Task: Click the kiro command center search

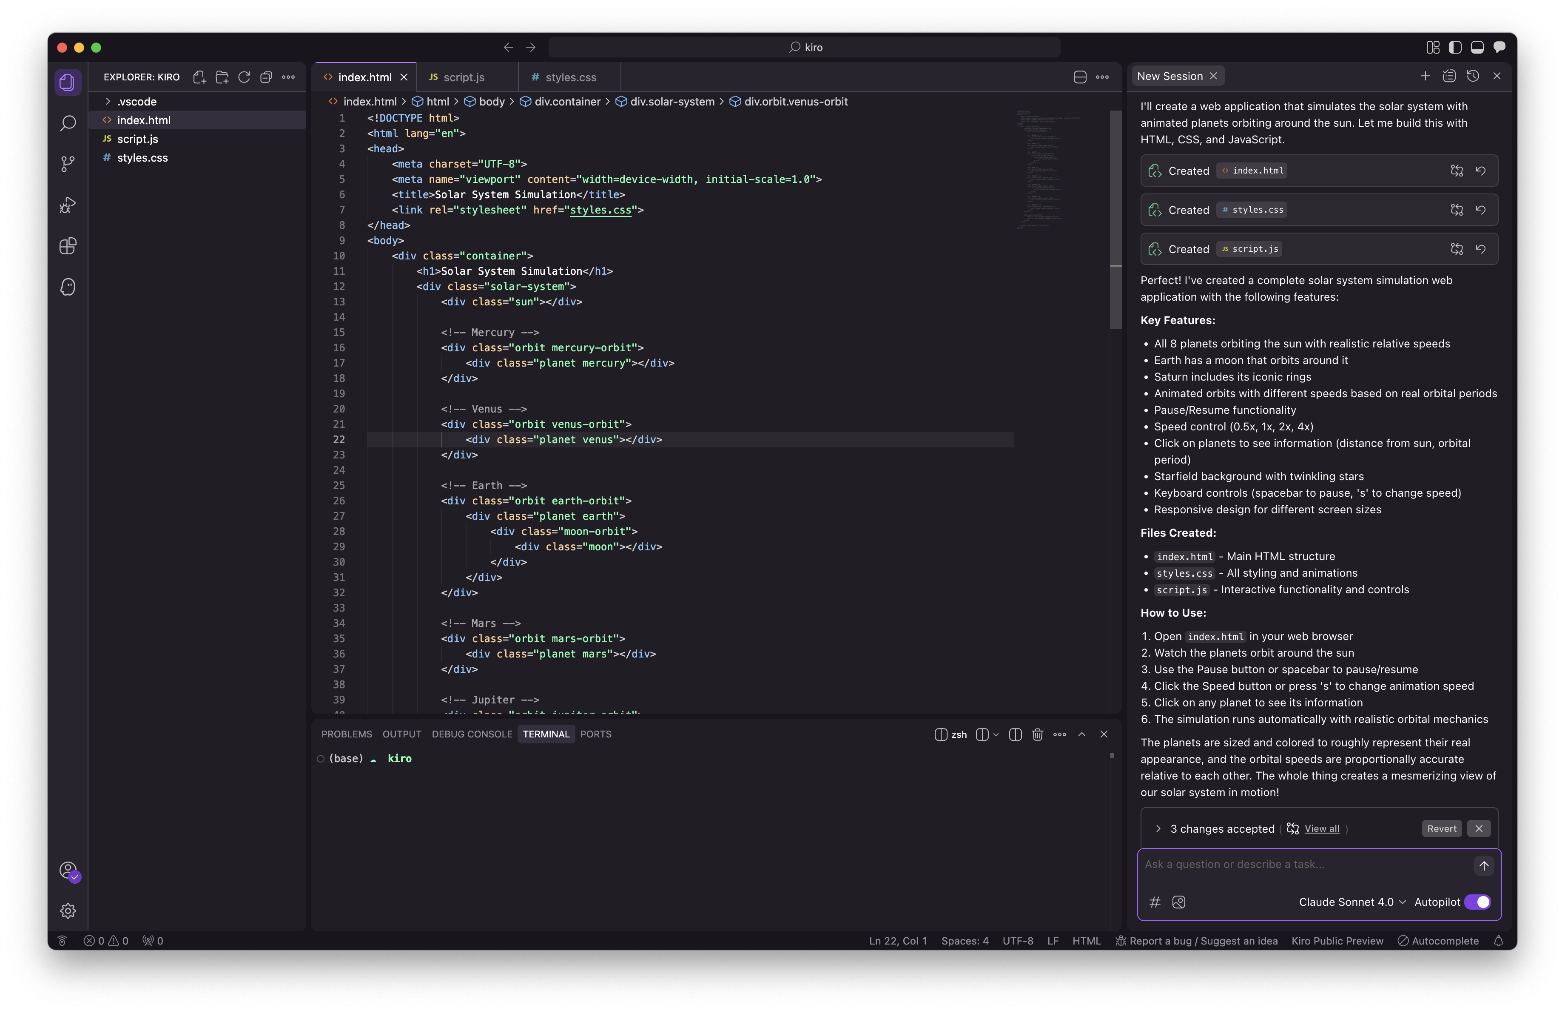Action: pyautogui.click(x=804, y=47)
